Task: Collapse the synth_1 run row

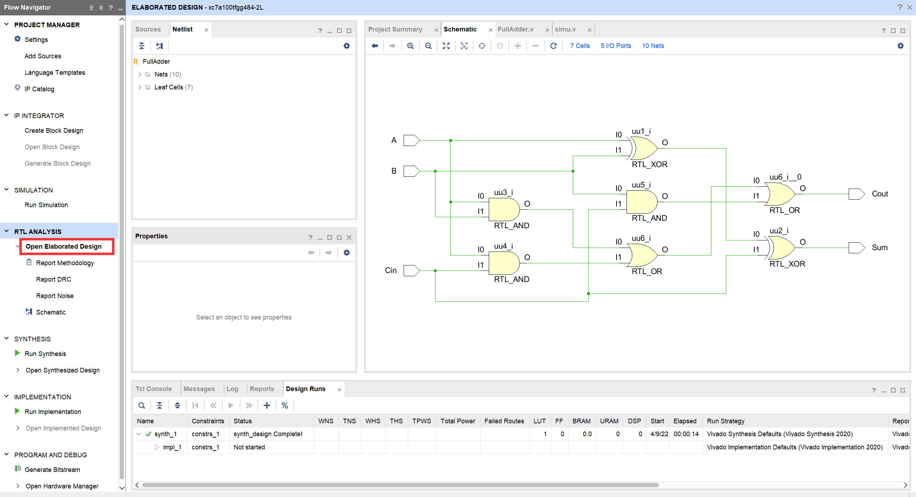Action: (x=139, y=434)
